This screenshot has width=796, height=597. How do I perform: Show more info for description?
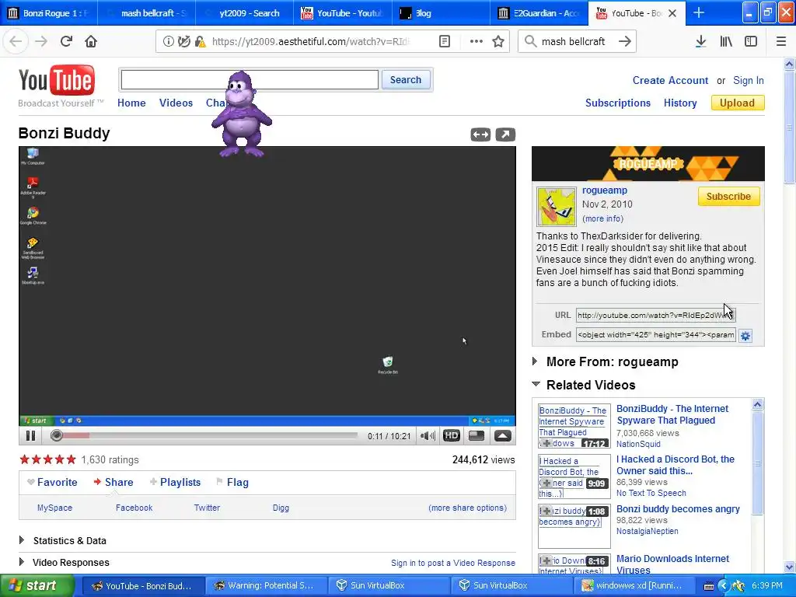[602, 218]
